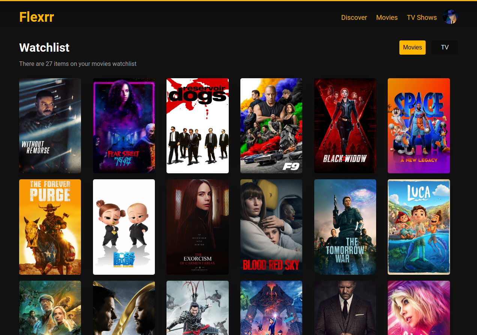Select the Movies watchlist tab
The image size is (477, 335).
(x=412, y=48)
